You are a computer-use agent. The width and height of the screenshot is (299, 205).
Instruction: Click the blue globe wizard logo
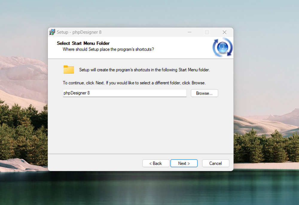pyautogui.click(x=222, y=47)
